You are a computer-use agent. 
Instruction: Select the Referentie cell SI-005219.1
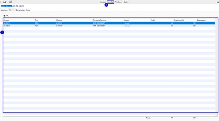(x=59, y=26)
